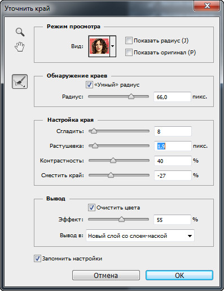Screen dimensions: 224x291
Task: Click the Вид preview thumbnail
Action: 99,46
